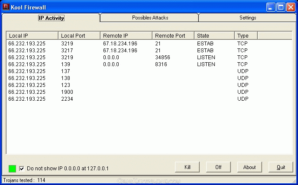The image size is (298, 185).
Task: Sort by the Local Port column header
Action: (x=79, y=36)
